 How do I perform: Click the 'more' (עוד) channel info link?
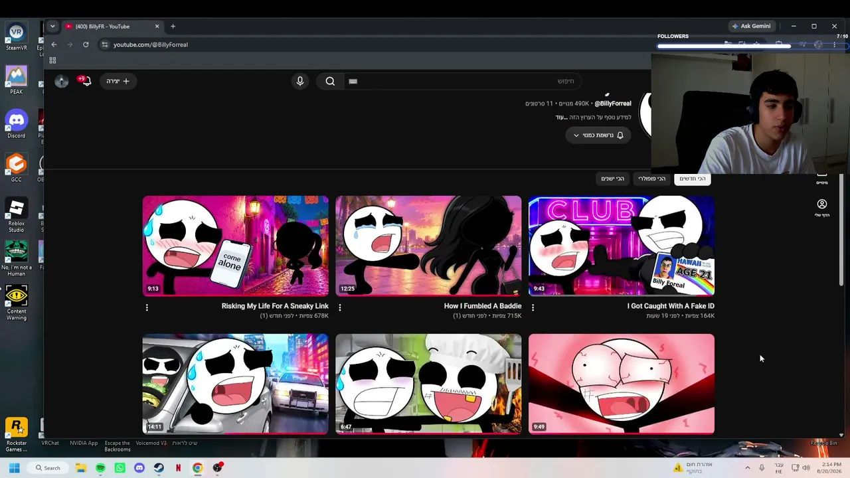(x=562, y=118)
